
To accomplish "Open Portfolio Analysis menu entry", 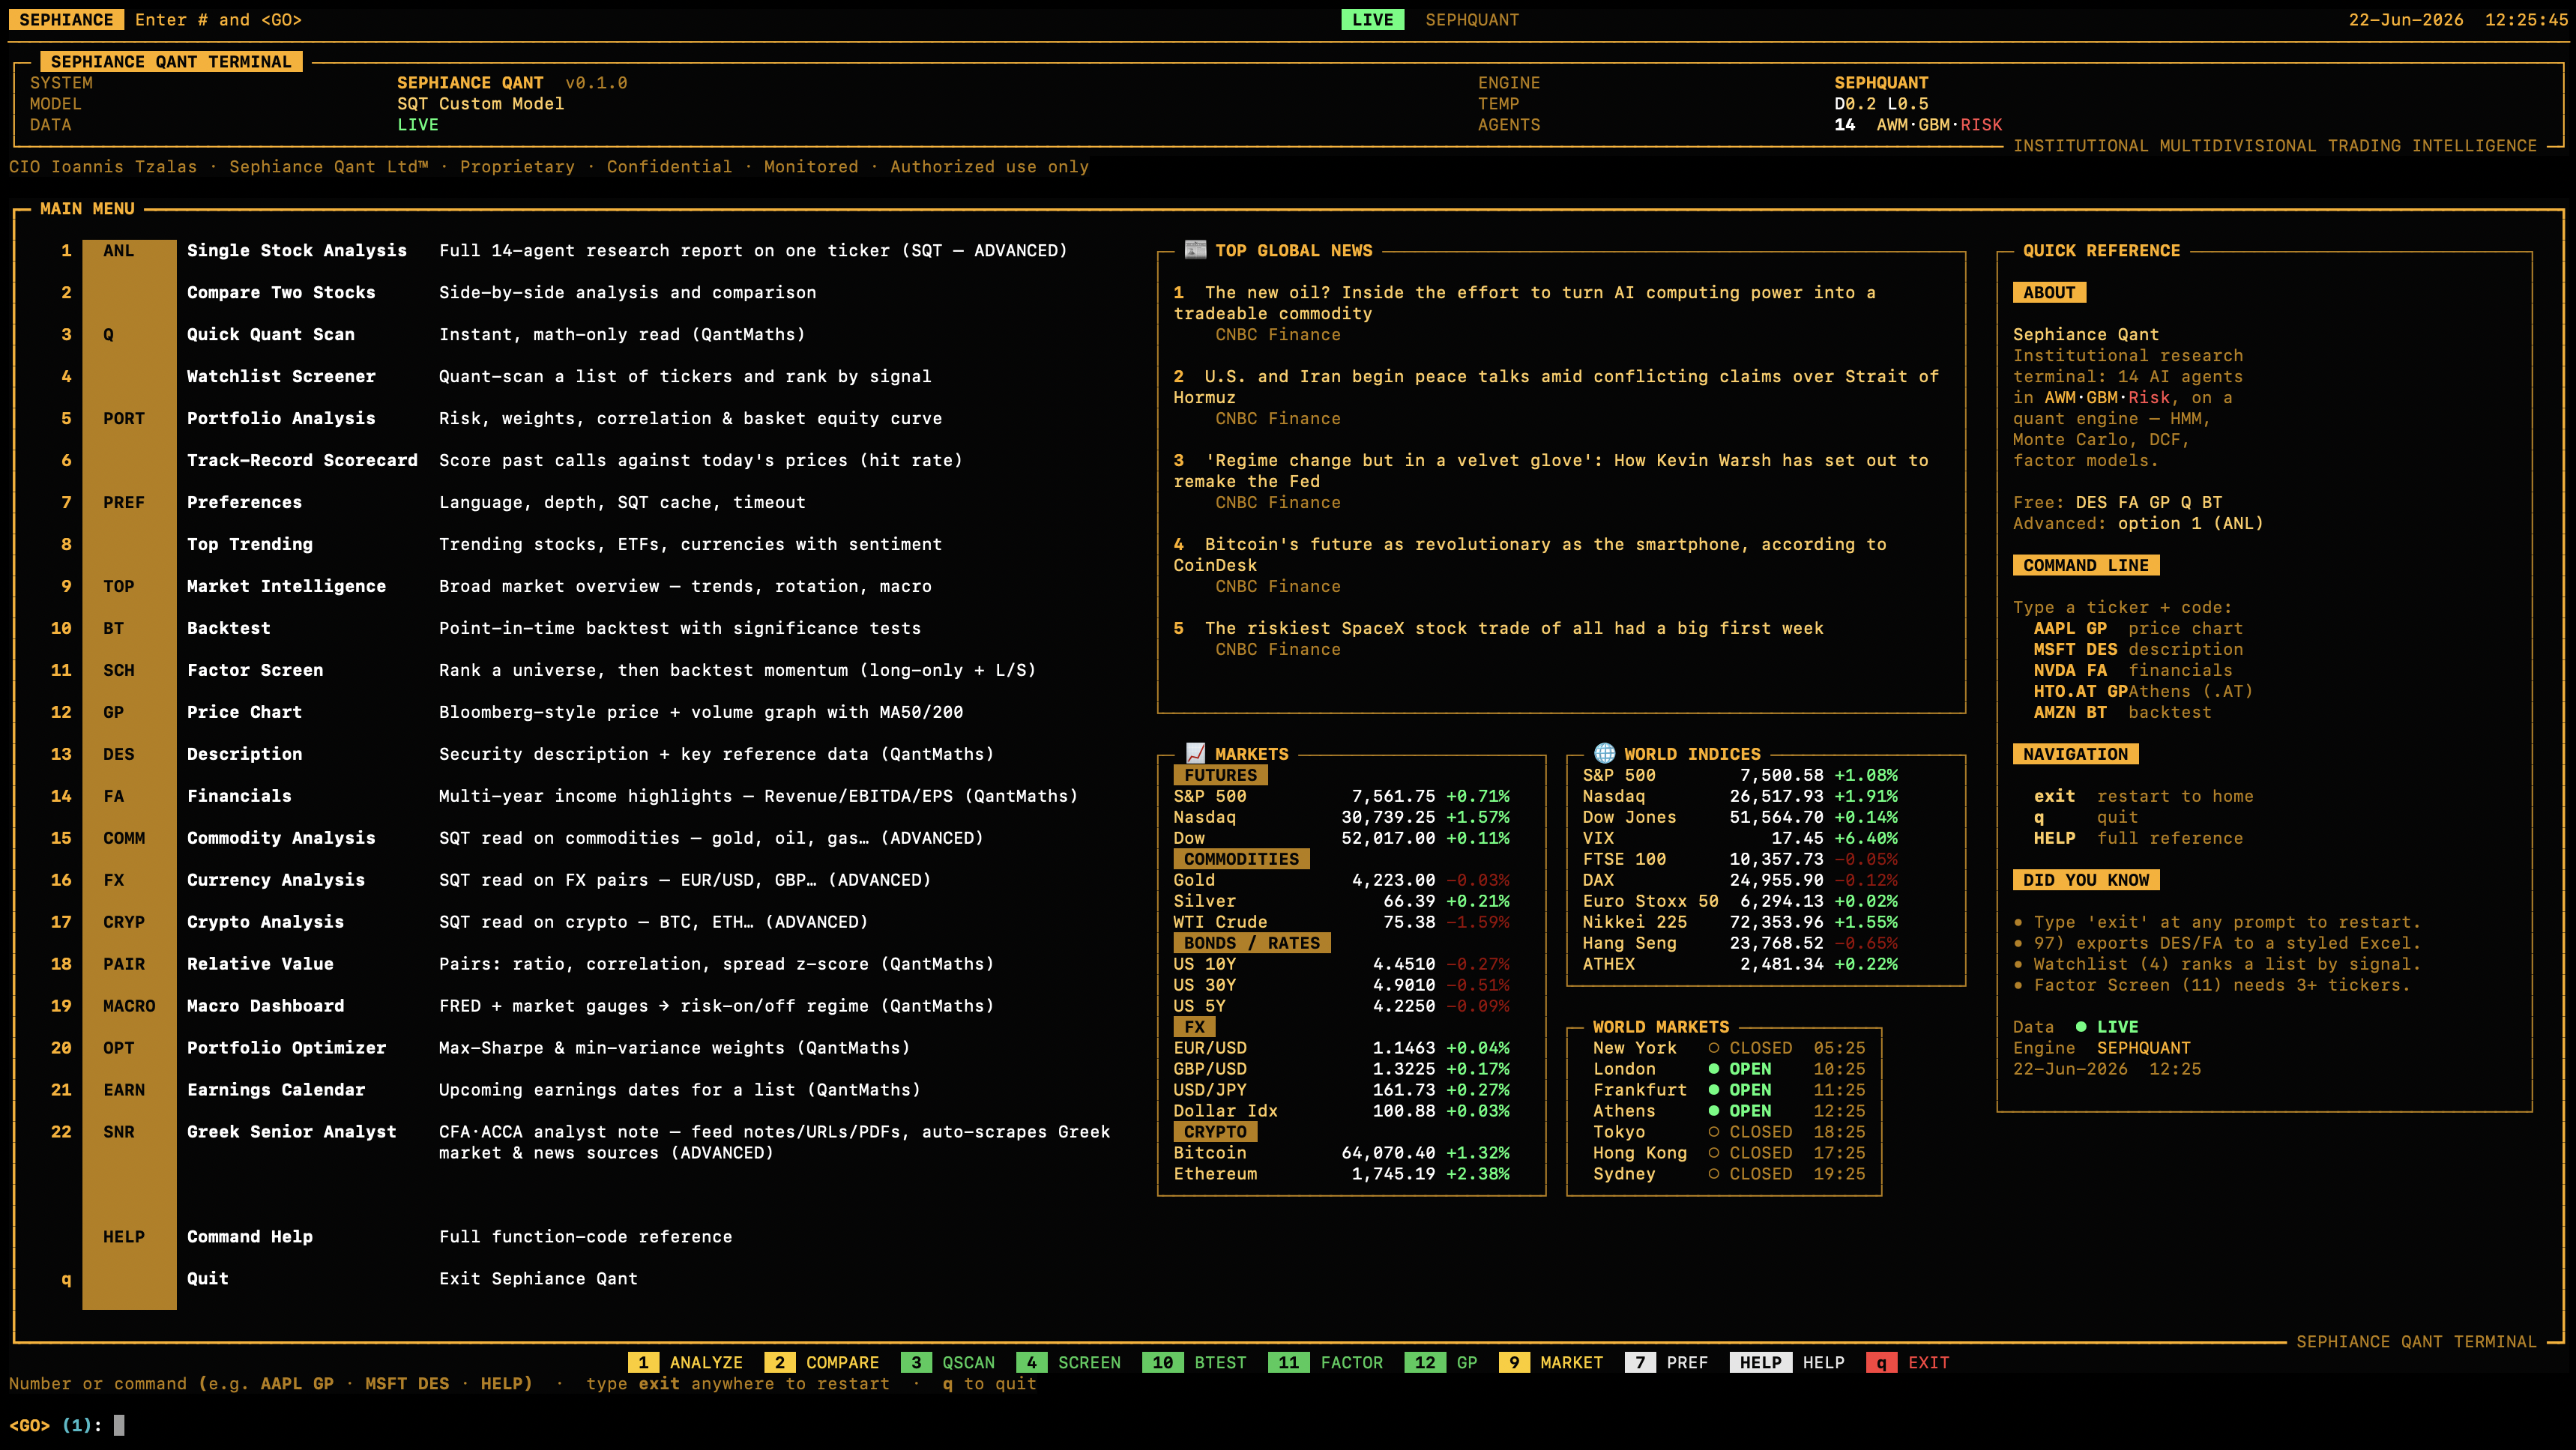I will (x=281, y=418).
